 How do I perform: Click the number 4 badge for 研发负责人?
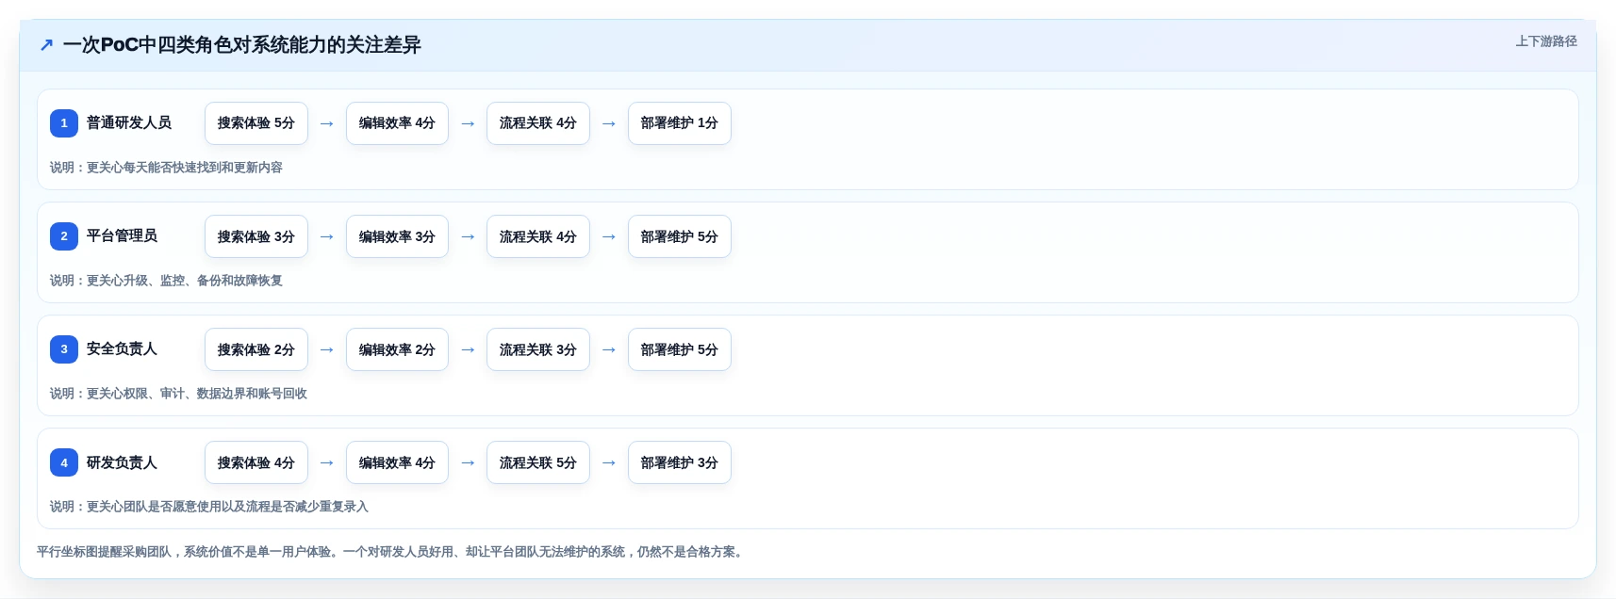click(64, 462)
